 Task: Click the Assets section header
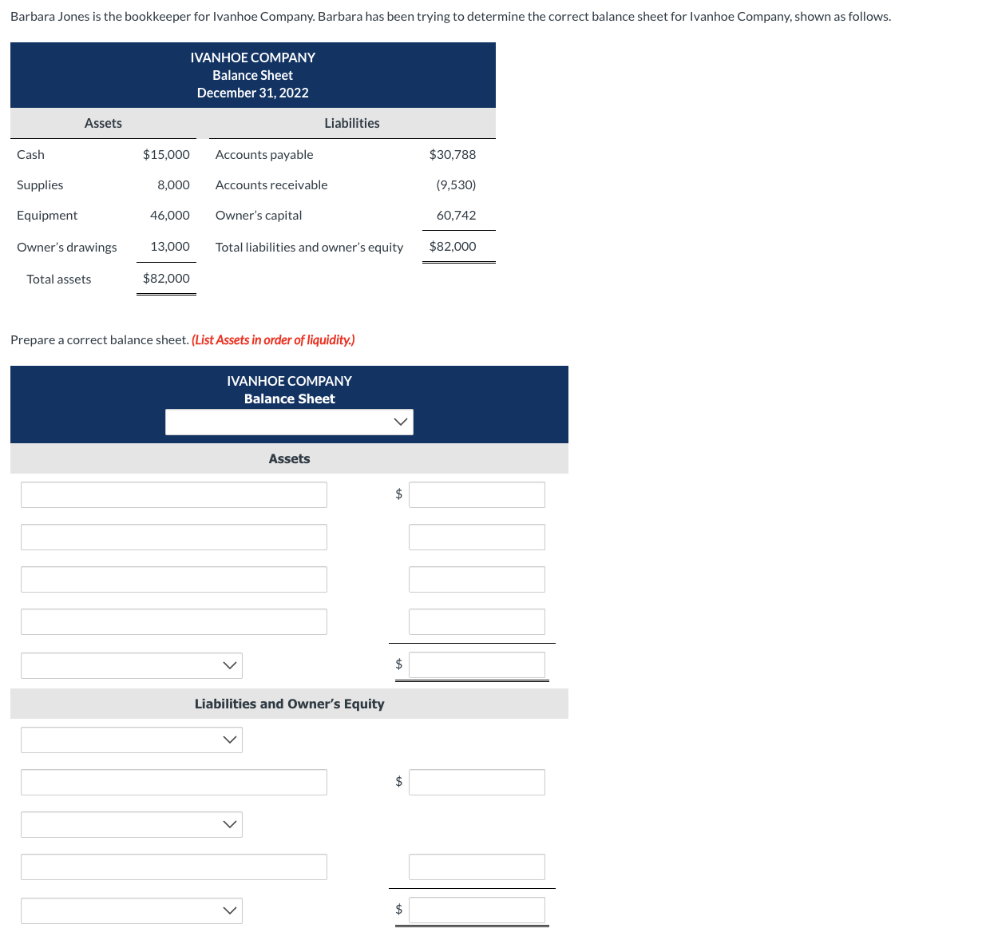(x=289, y=458)
